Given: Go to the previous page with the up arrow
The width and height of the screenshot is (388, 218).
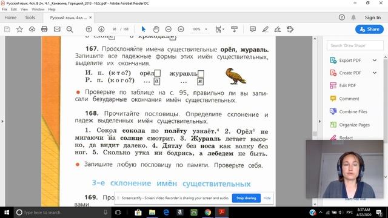Looking at the screenshot, I should pyautogui.click(x=89, y=29).
